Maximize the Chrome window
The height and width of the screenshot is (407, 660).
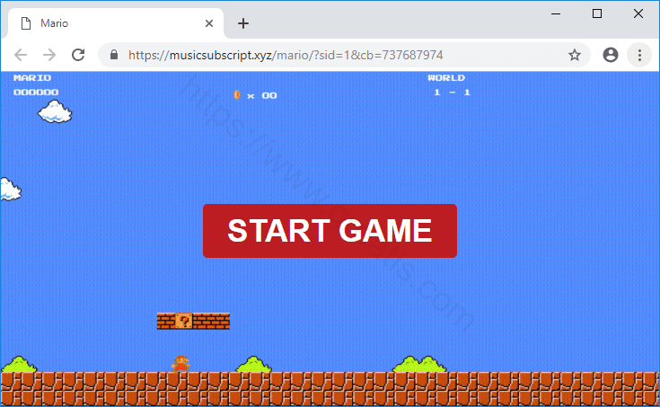pos(597,13)
